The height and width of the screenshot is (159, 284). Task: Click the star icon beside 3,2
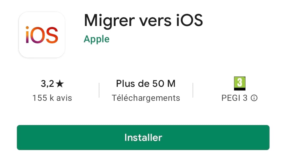60,84
